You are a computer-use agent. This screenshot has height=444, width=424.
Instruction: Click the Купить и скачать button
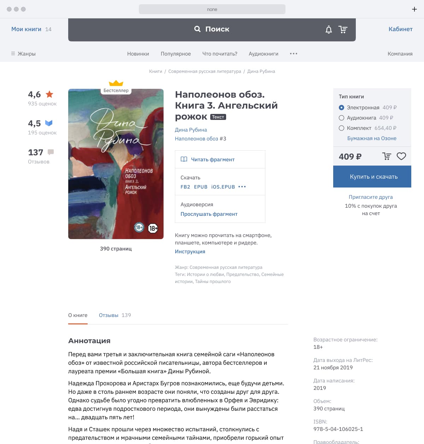pyautogui.click(x=372, y=177)
